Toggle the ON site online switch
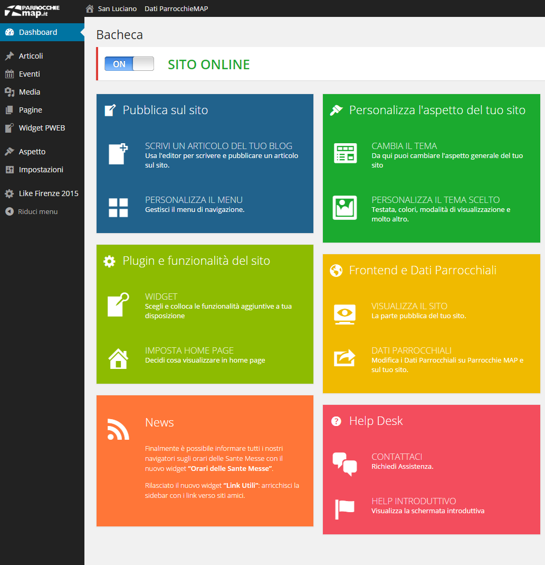 (x=129, y=64)
